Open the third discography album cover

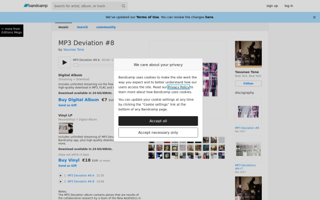coord(249,188)
